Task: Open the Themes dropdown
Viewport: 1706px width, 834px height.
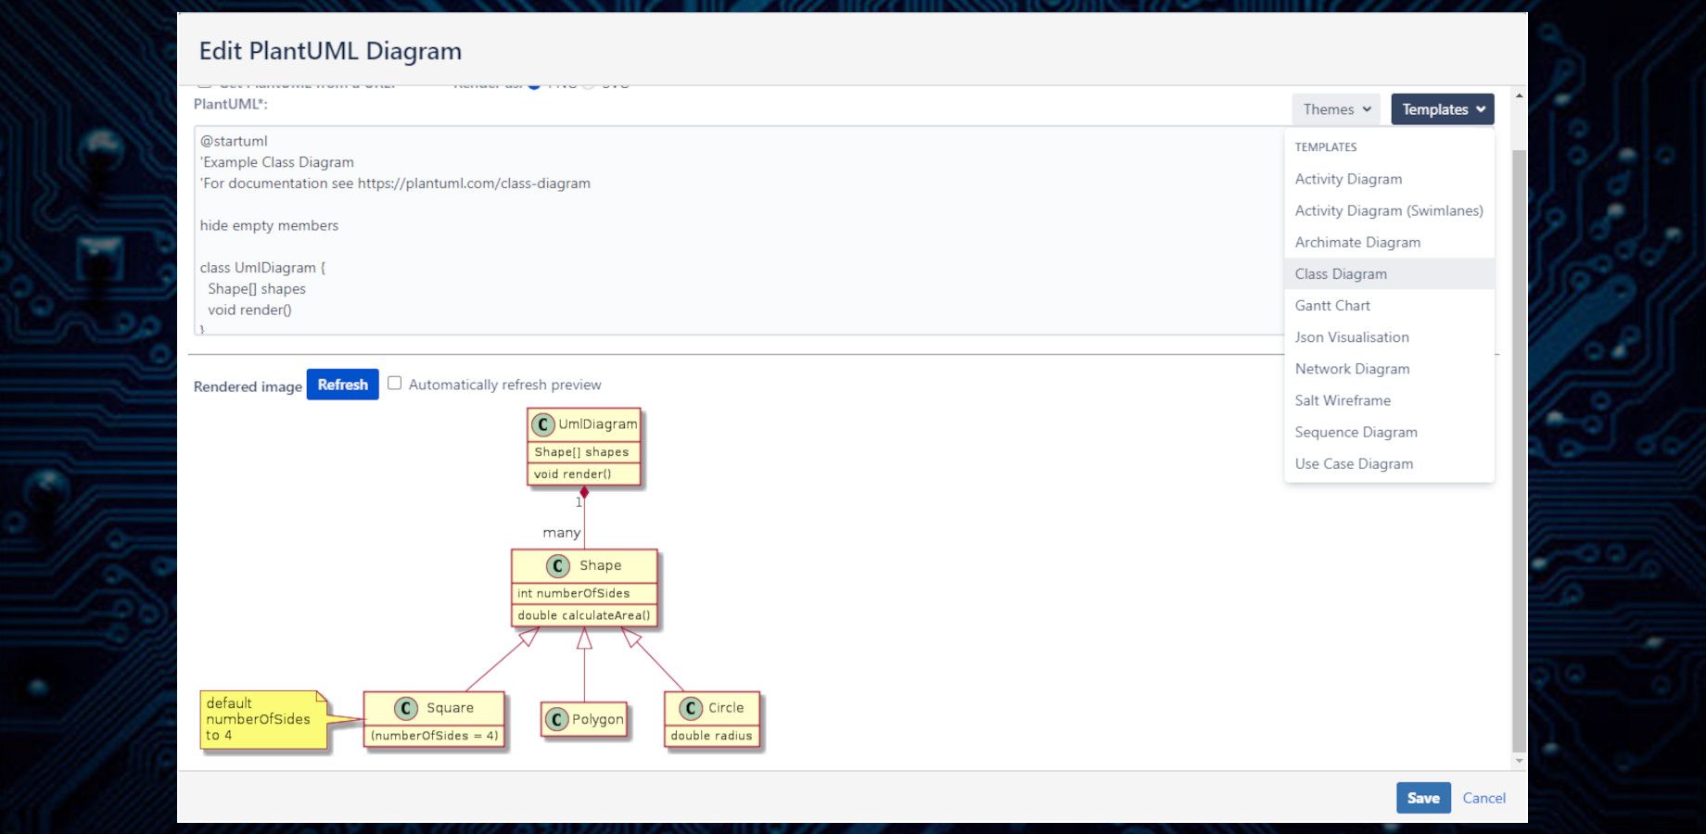Action: 1335,109
